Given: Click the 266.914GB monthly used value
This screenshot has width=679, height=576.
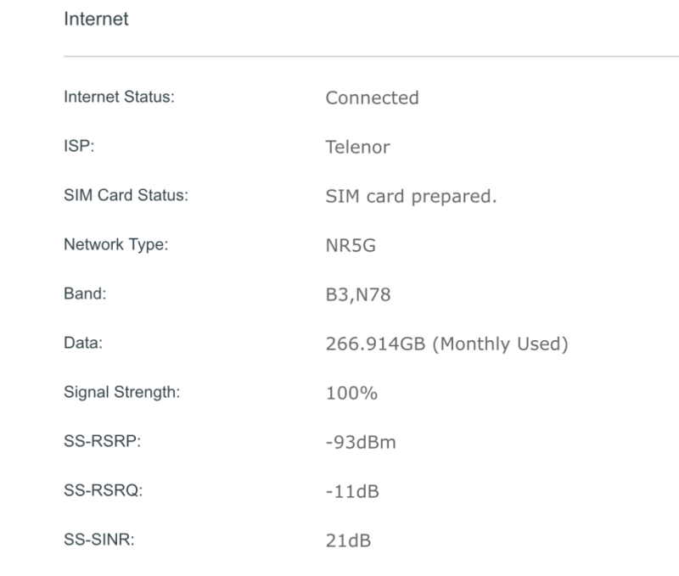Looking at the screenshot, I should (447, 344).
